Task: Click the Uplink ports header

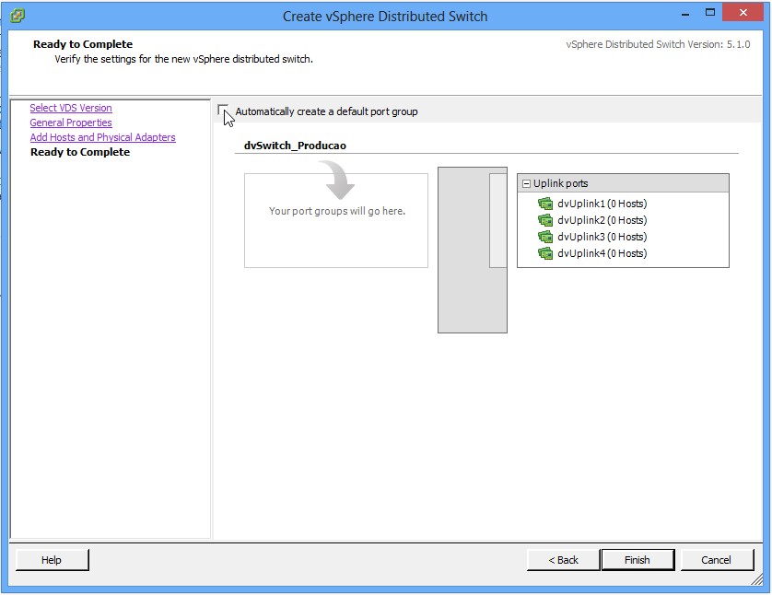Action: 560,183
